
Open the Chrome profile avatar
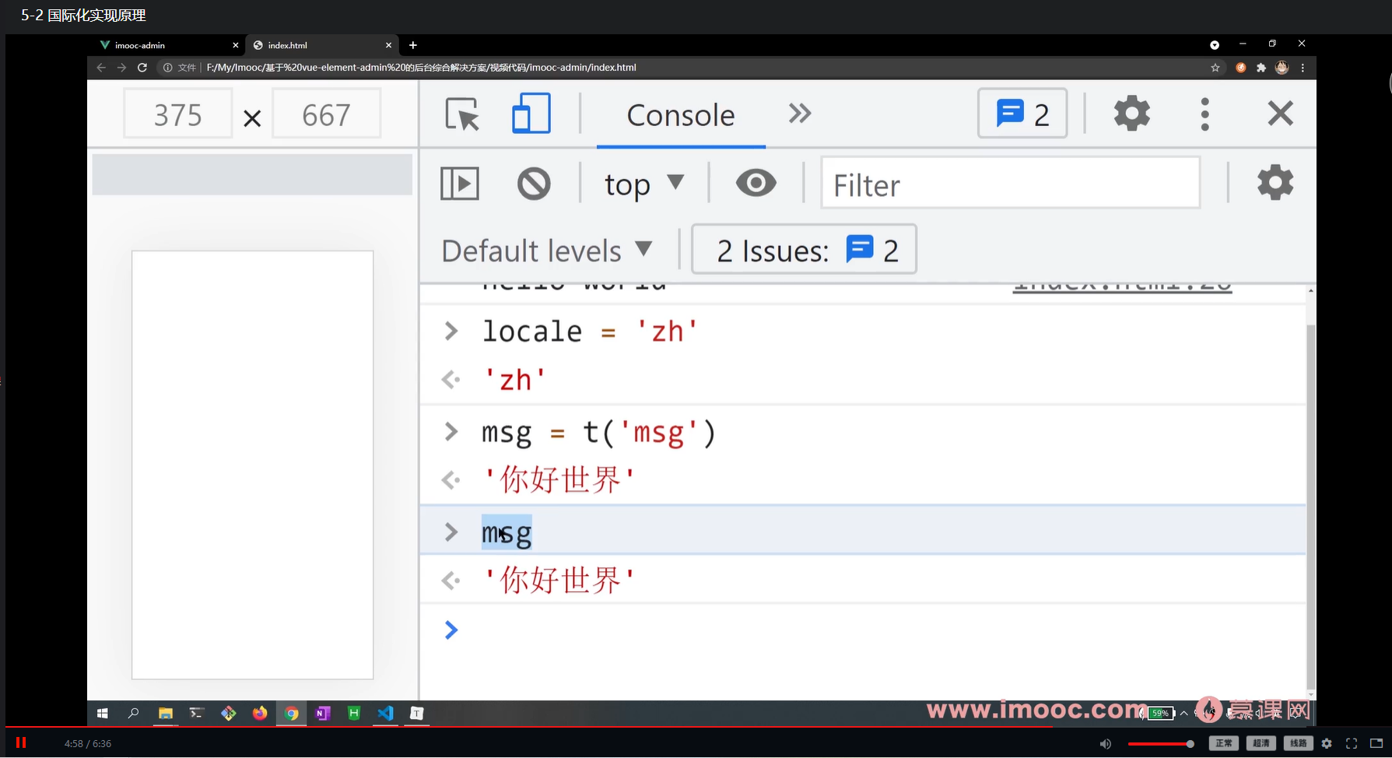1282,68
